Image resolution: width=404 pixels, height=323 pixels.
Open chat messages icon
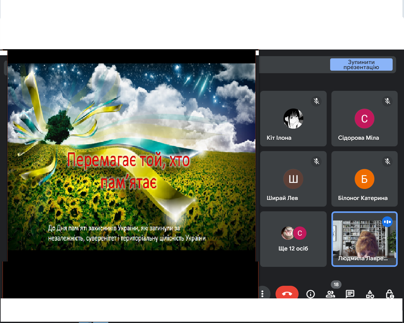[x=350, y=294]
